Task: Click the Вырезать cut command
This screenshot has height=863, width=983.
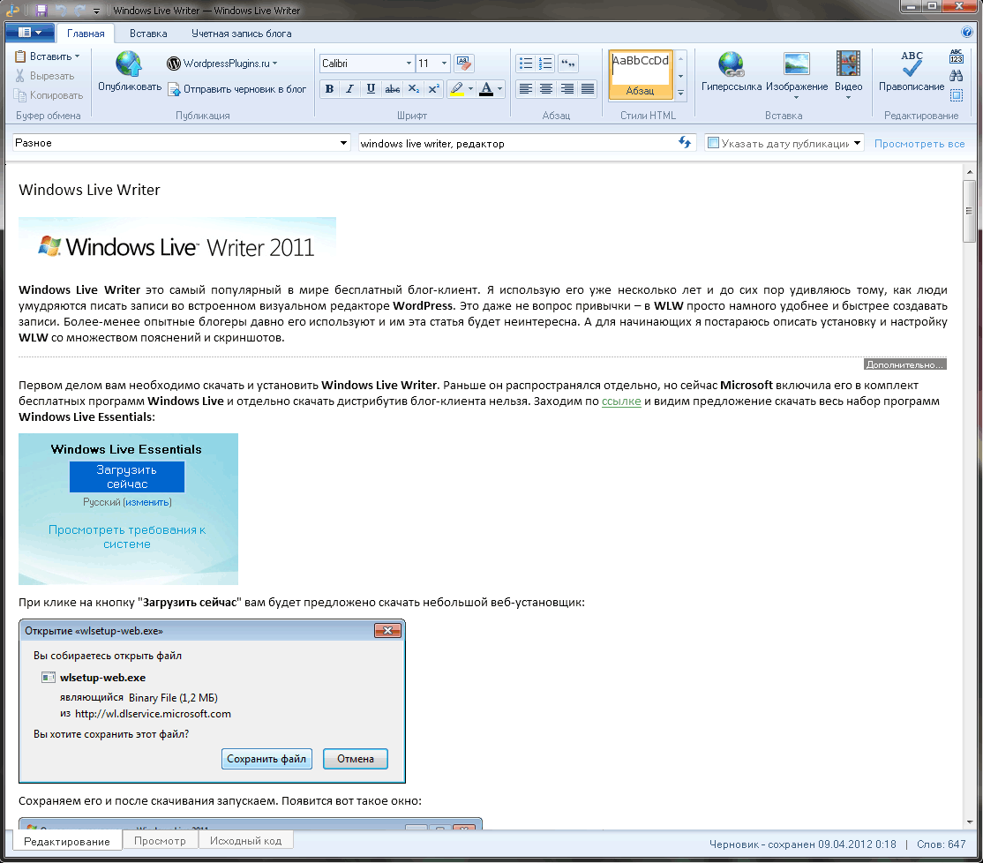Action: click(x=44, y=76)
